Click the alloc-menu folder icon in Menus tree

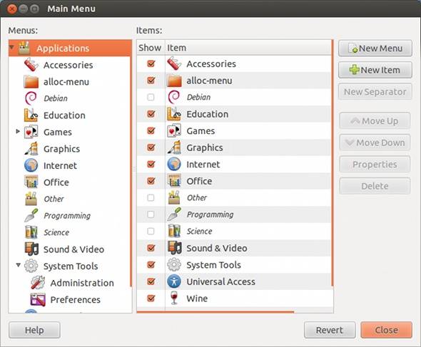click(x=31, y=82)
